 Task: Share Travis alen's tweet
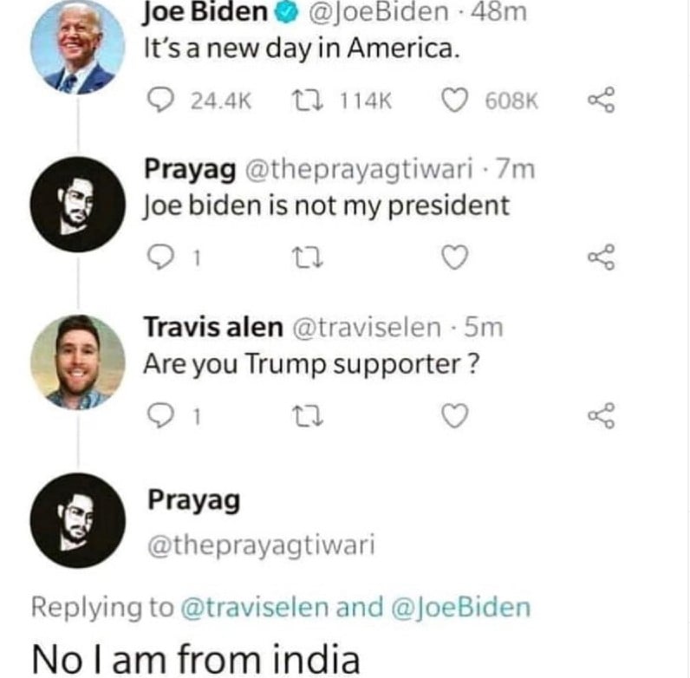tap(600, 417)
